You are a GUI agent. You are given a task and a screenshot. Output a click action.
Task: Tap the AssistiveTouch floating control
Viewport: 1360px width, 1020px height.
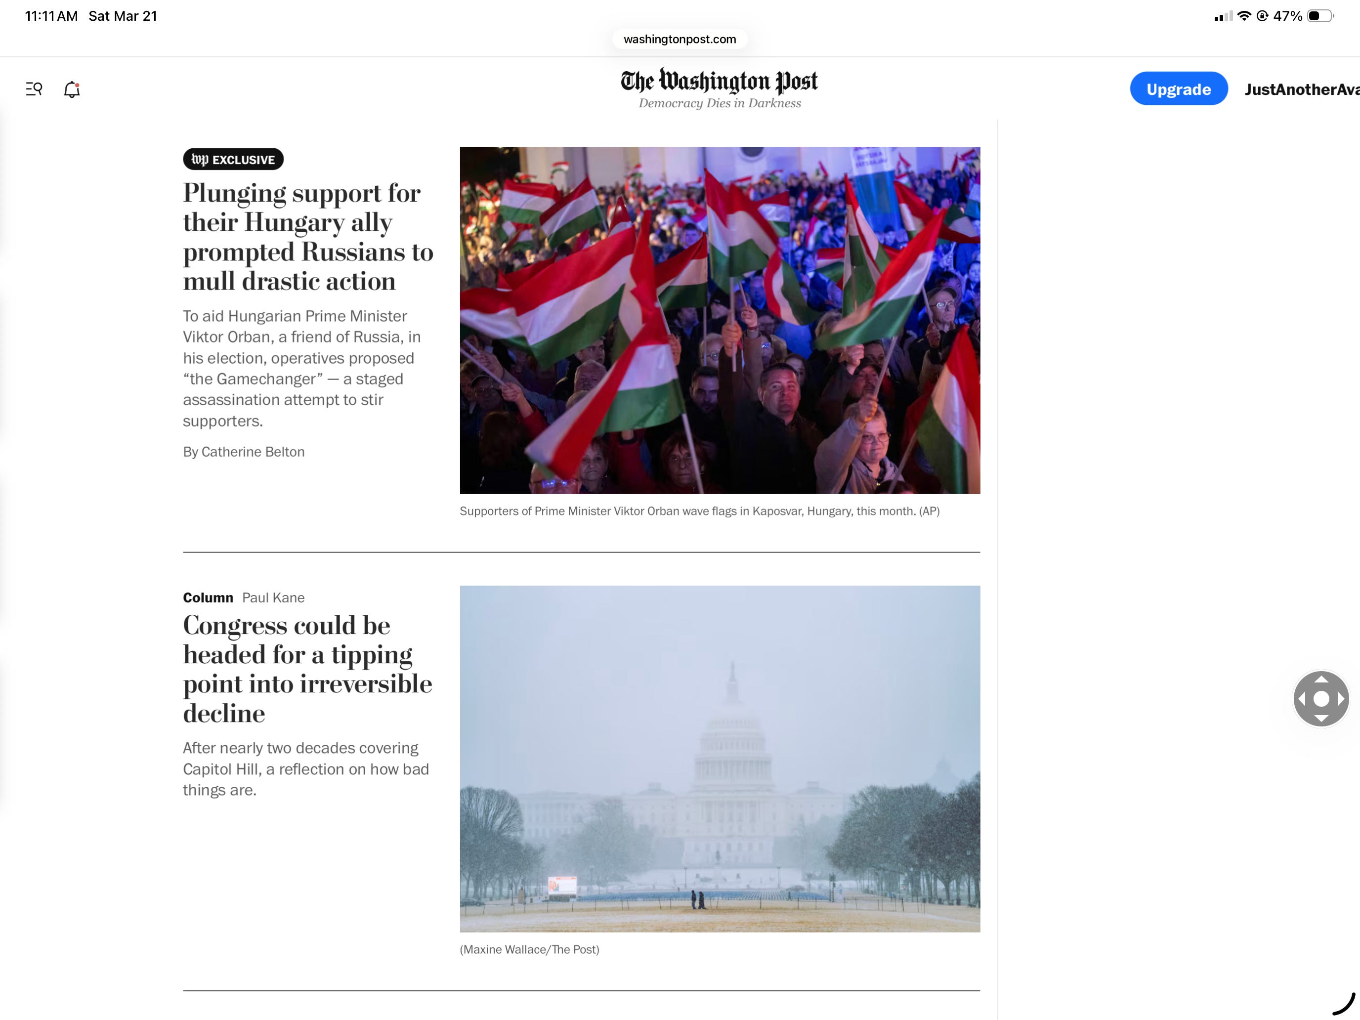coord(1320,698)
